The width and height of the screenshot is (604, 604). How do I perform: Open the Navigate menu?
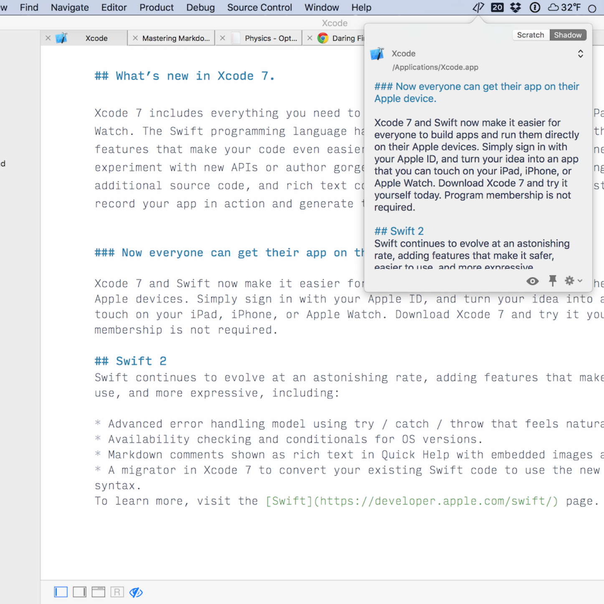(x=70, y=8)
